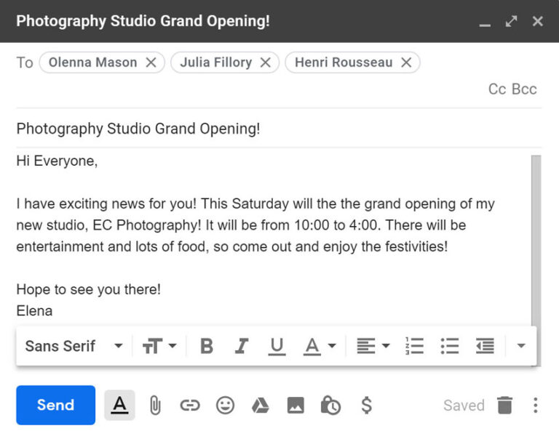Toggle underline formatting

(277, 346)
